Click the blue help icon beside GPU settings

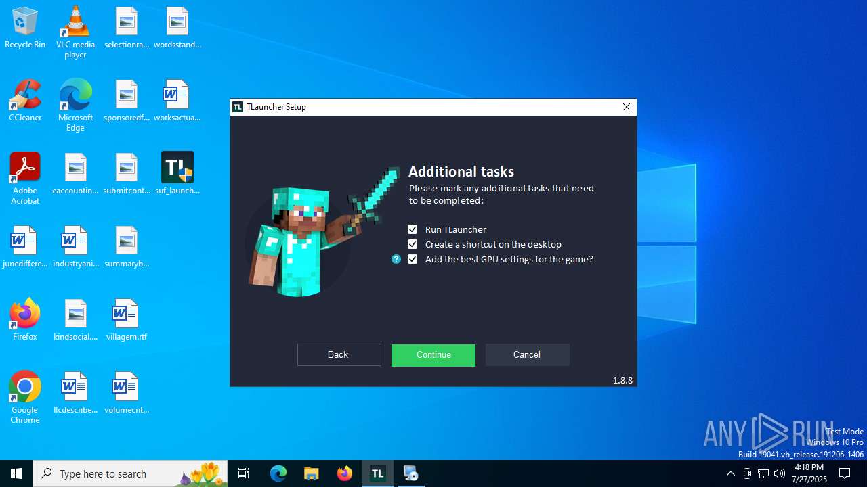(396, 259)
